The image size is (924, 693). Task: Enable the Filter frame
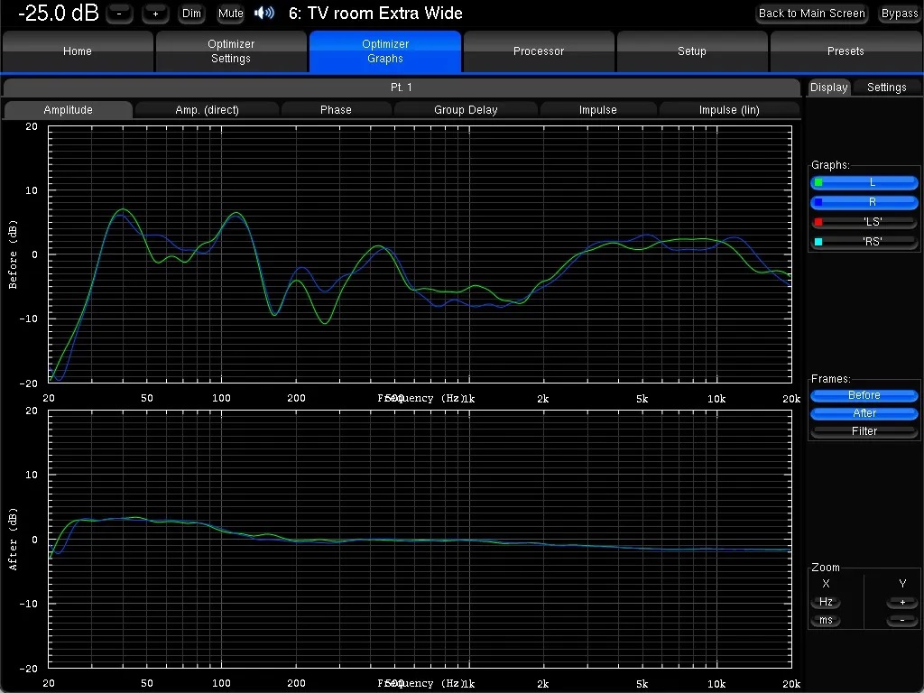click(x=864, y=431)
